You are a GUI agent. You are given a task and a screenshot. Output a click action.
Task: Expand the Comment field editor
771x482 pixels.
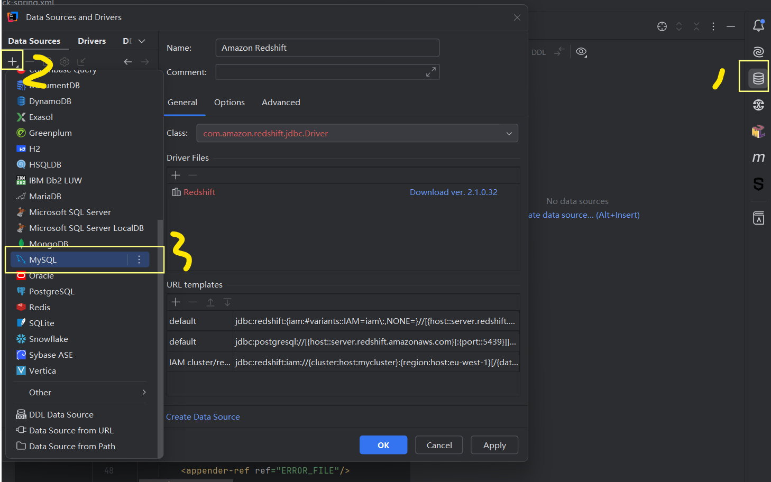click(431, 72)
